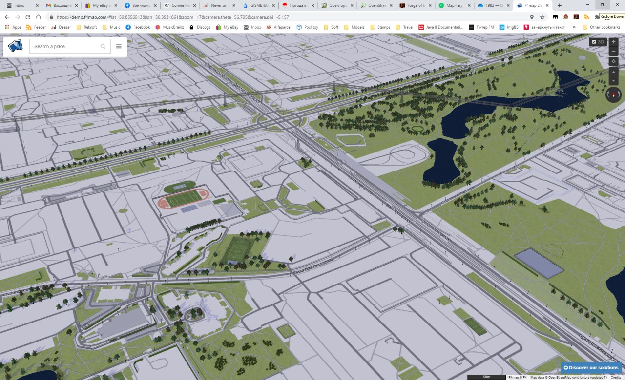Screen dimensions: 625x380
Task: Open a new tab with plus button
Action: (560, 5)
